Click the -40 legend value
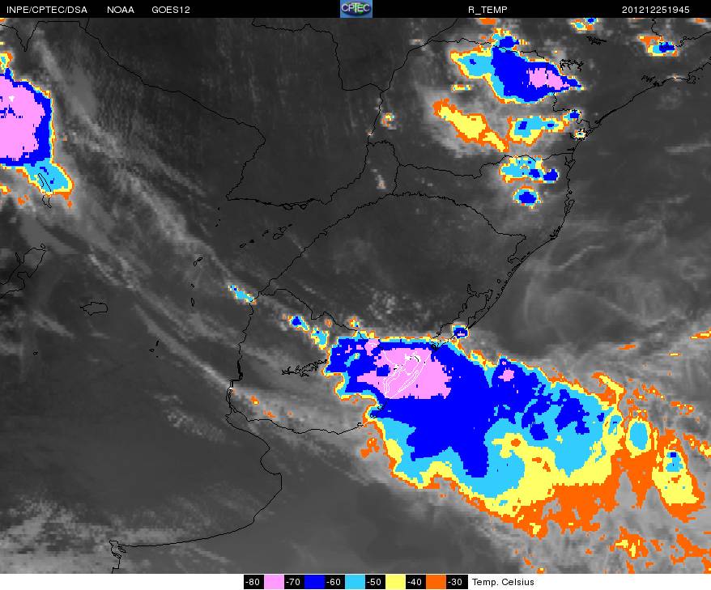Screen dimensions: 711x590 coord(415,582)
